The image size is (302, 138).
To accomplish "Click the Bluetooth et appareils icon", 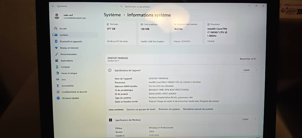I will click(x=56, y=41).
